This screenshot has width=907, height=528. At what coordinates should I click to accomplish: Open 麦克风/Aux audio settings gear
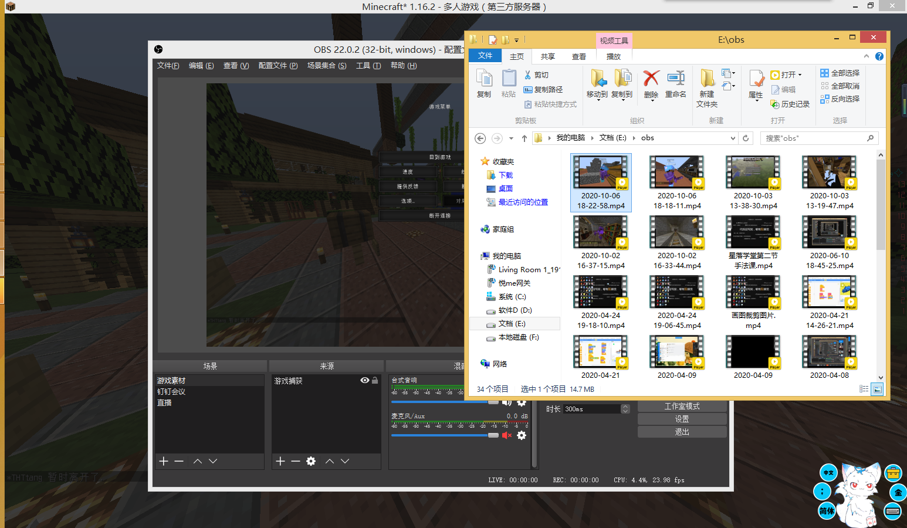522,435
